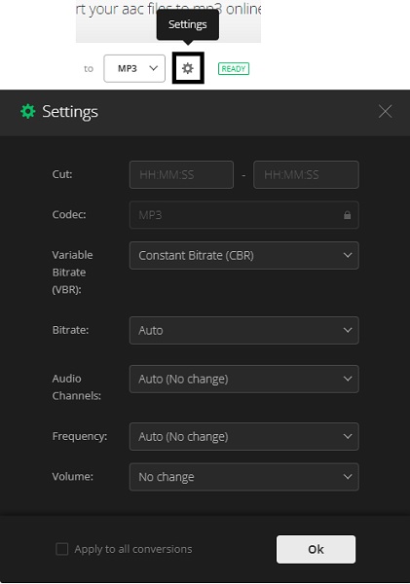The height and width of the screenshot is (584, 410).
Task: Click the Frequency label
Action: [80, 436]
